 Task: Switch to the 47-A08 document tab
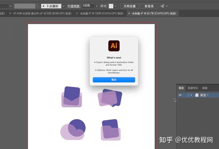click(42, 13)
